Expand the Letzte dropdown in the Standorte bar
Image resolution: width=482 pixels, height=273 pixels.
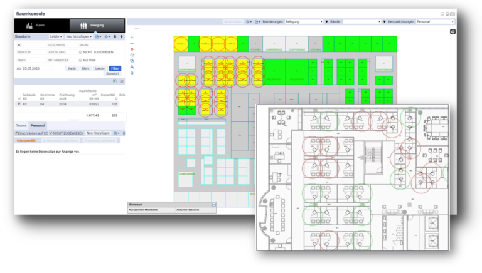(x=55, y=37)
